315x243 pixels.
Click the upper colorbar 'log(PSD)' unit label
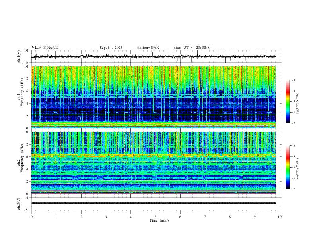(298, 104)
